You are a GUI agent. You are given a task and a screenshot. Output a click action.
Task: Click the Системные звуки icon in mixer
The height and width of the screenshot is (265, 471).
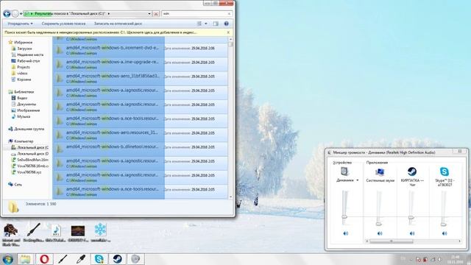(380, 172)
